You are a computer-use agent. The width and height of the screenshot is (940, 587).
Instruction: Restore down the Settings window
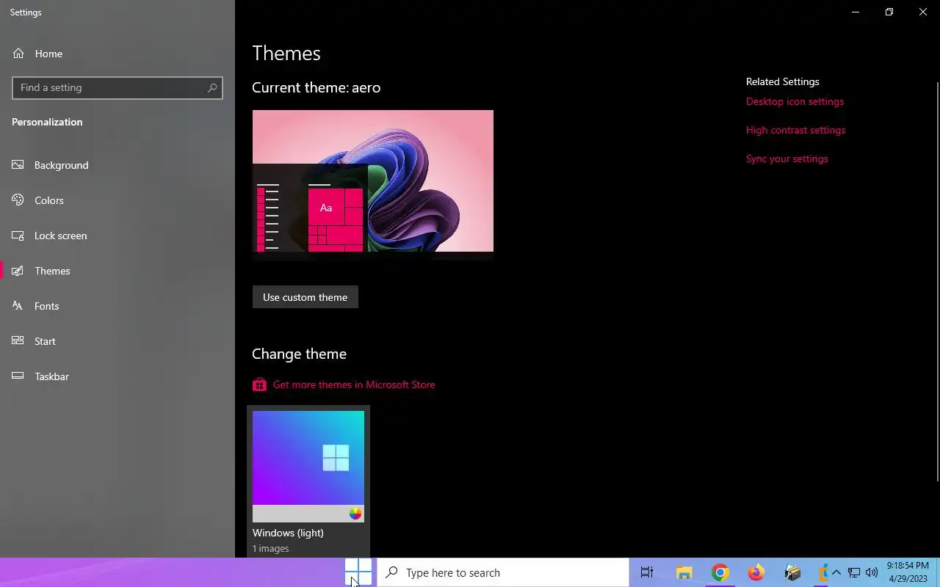pos(889,12)
